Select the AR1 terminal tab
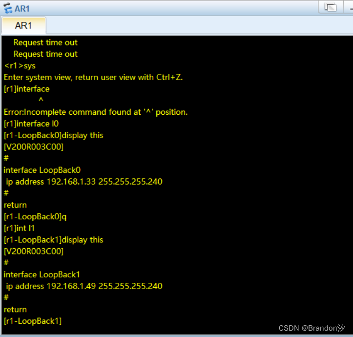Screen dimensions: 353x337 (x=23, y=25)
